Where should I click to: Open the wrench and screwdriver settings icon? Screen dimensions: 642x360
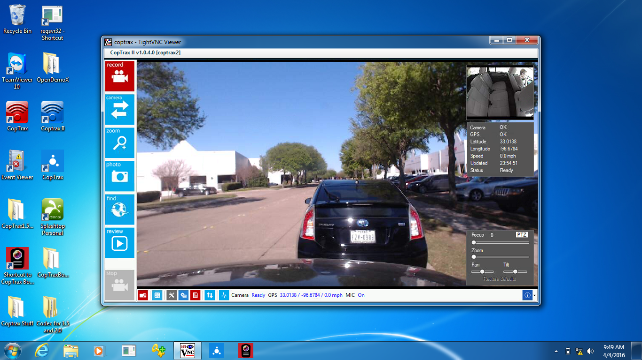172,295
